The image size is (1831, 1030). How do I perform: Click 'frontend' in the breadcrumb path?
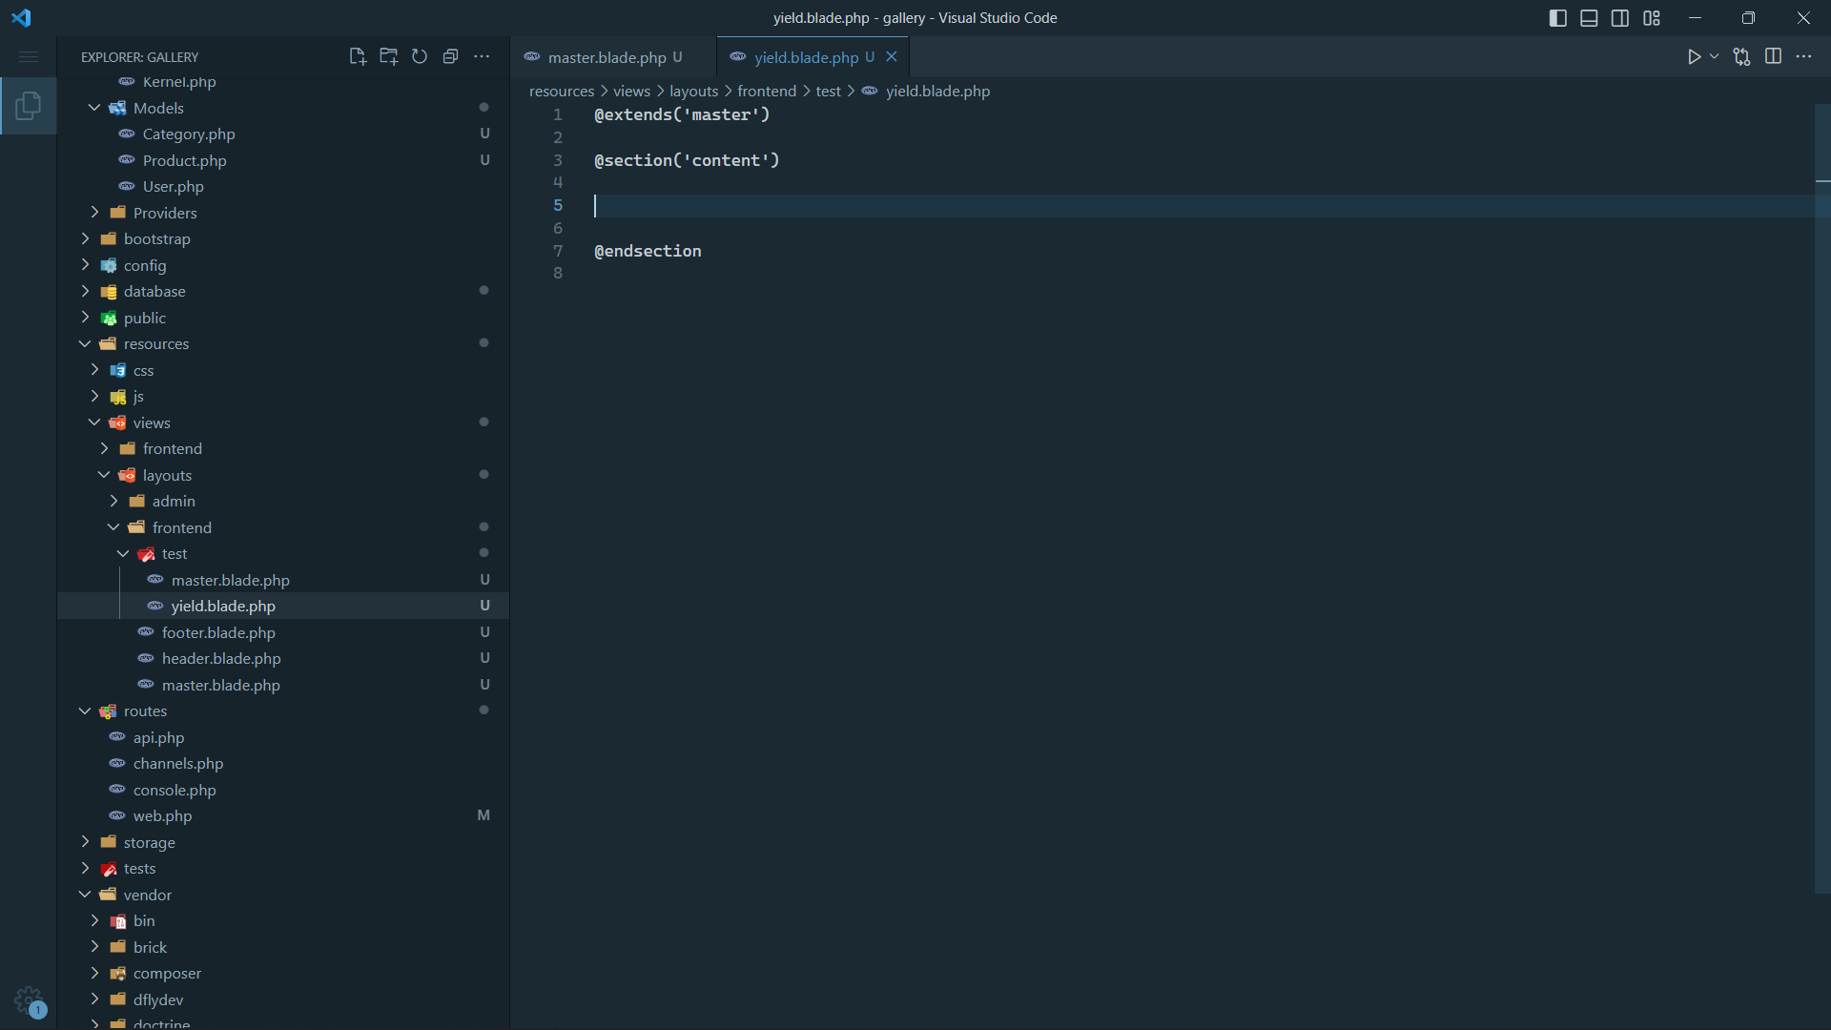(767, 92)
